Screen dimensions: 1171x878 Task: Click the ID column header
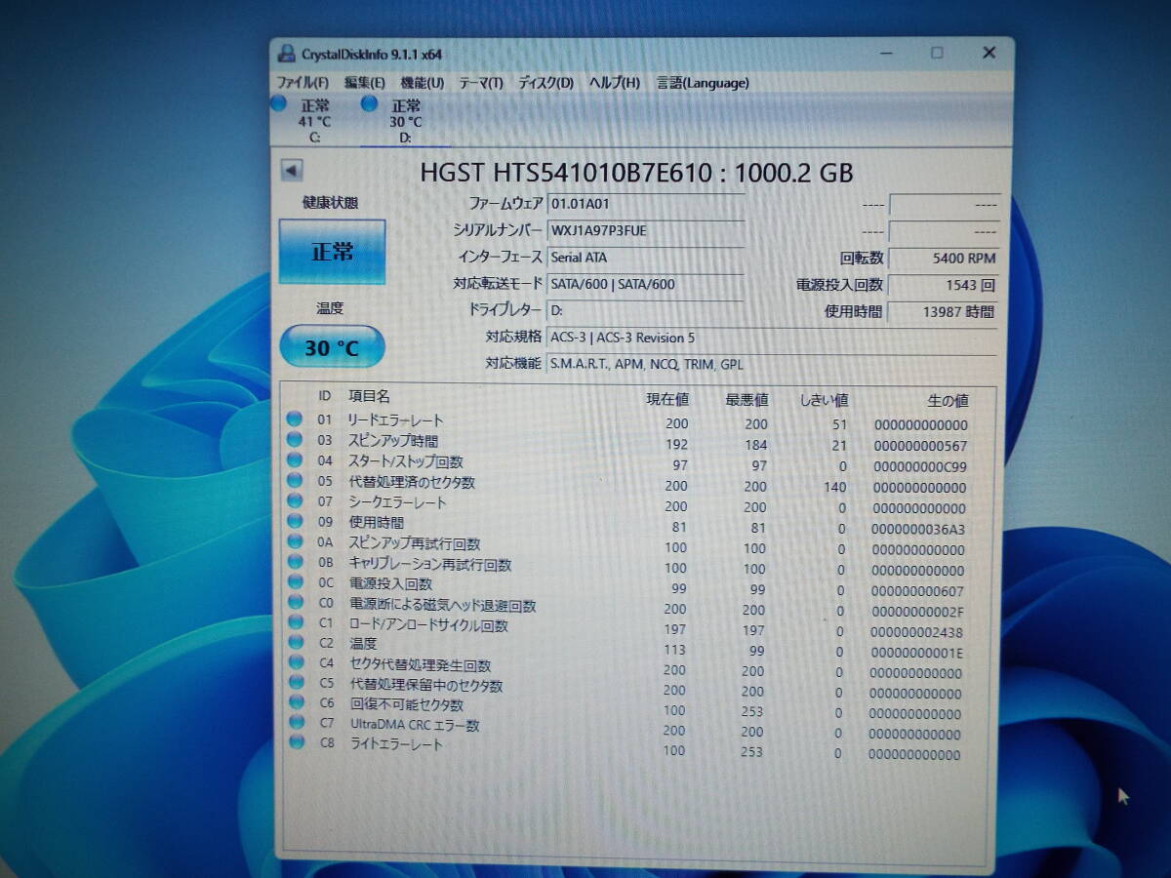(x=325, y=396)
